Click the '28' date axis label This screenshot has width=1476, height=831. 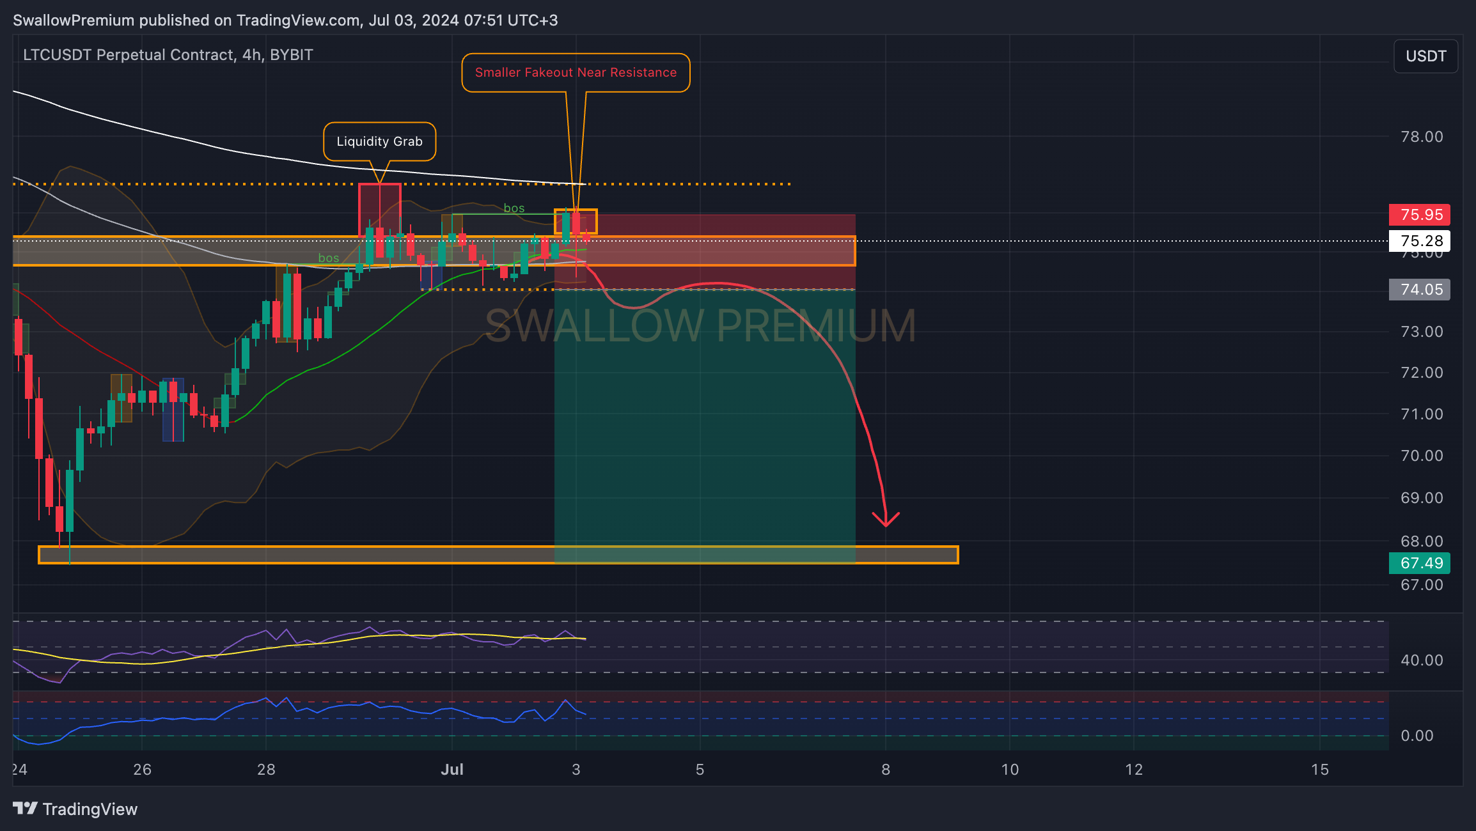(266, 770)
